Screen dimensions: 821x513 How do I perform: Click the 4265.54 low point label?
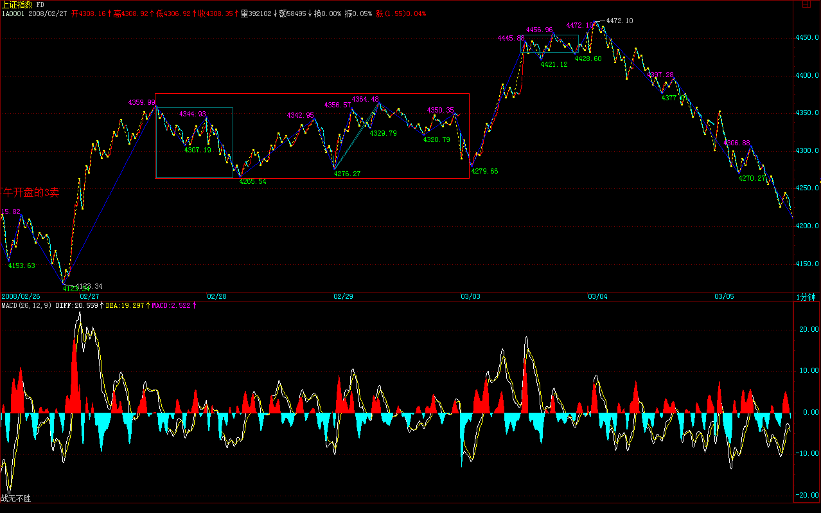pyautogui.click(x=252, y=182)
